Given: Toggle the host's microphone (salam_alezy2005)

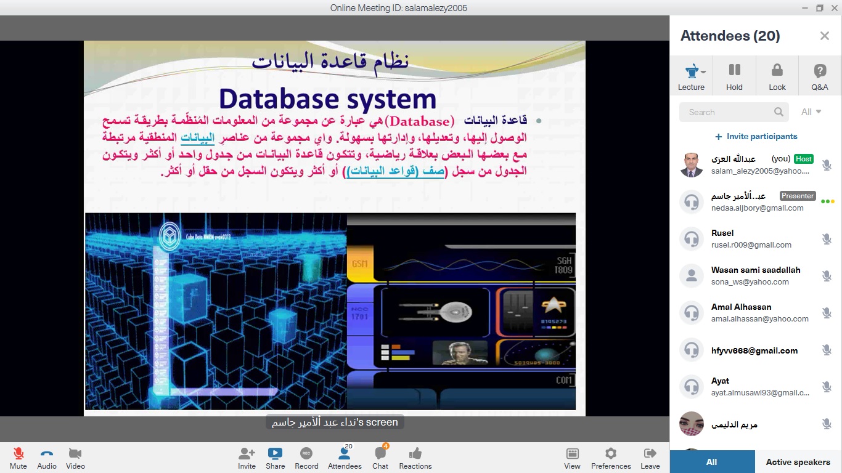Looking at the screenshot, I should 827,165.
